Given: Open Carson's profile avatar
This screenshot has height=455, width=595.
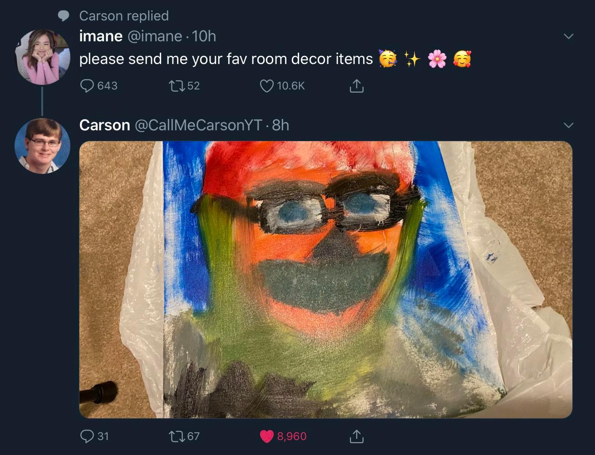Looking at the screenshot, I should click(x=42, y=146).
